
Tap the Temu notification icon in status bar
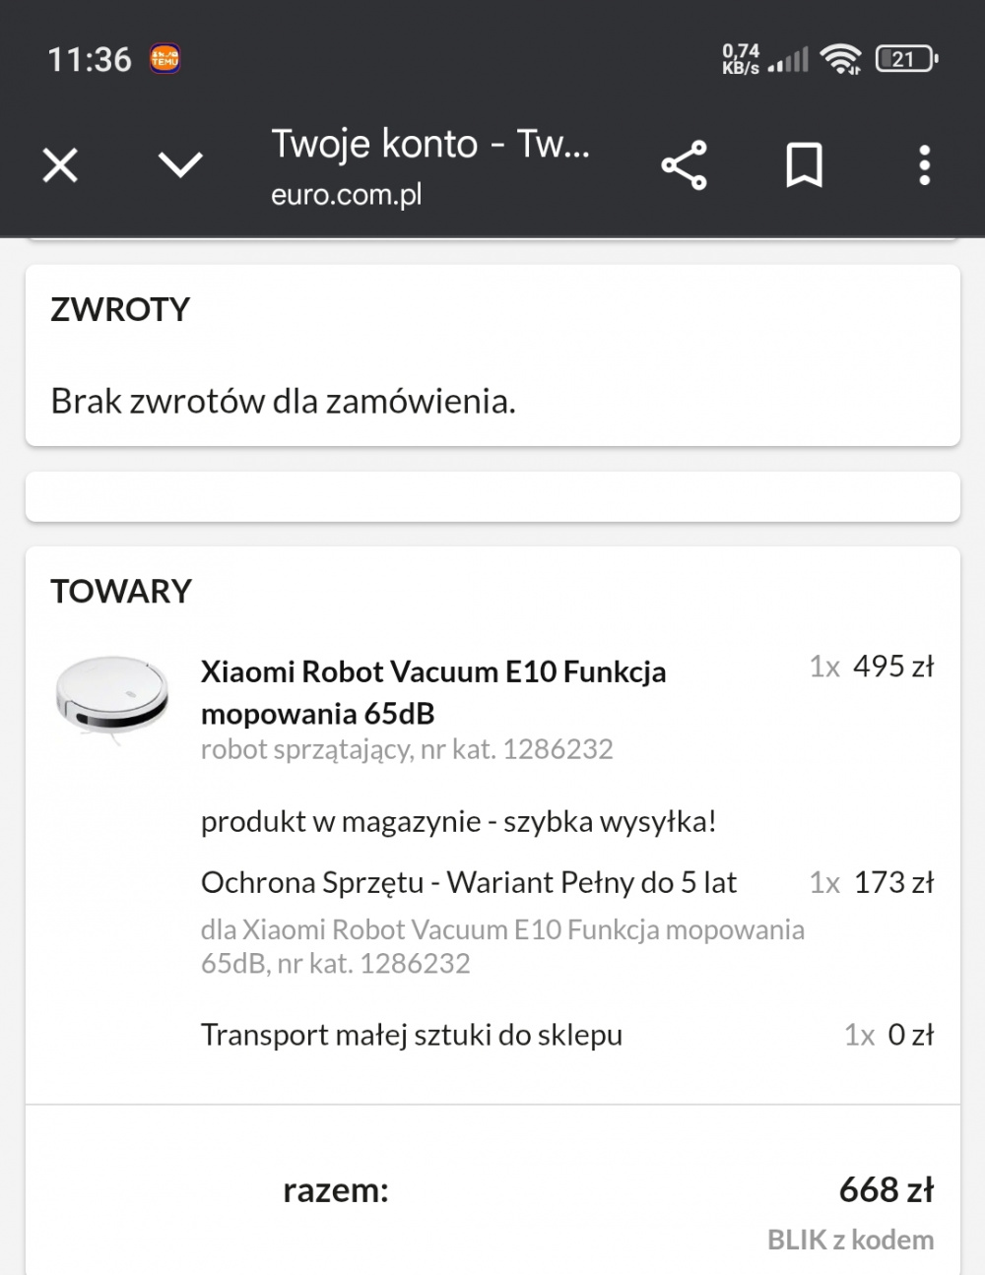pyautogui.click(x=164, y=59)
